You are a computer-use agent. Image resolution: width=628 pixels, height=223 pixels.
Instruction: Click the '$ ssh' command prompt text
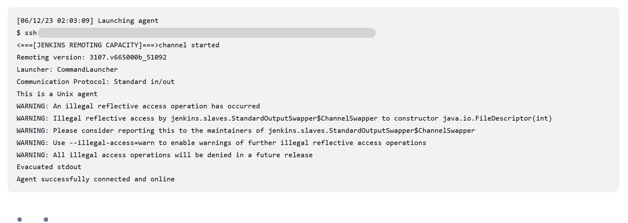[26, 33]
